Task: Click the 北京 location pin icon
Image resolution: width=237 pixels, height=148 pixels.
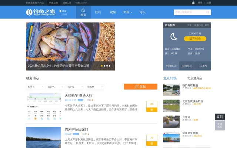Action: (x=60, y=11)
